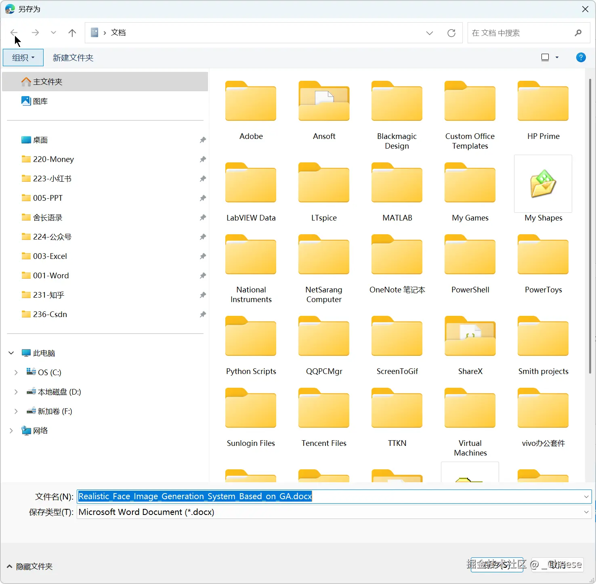
Task: Select the NetSarang Computer folder
Action: (324, 269)
